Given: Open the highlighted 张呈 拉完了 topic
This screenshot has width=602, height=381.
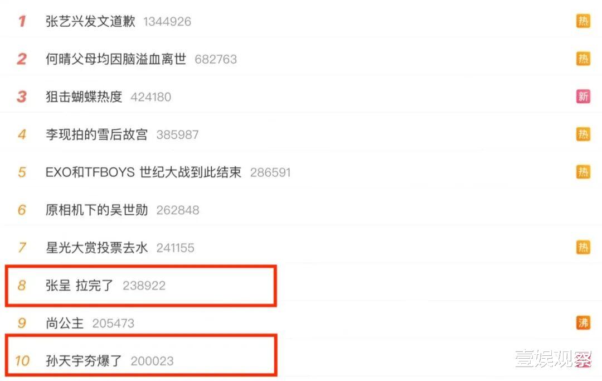Looking at the screenshot, I should (x=80, y=285).
